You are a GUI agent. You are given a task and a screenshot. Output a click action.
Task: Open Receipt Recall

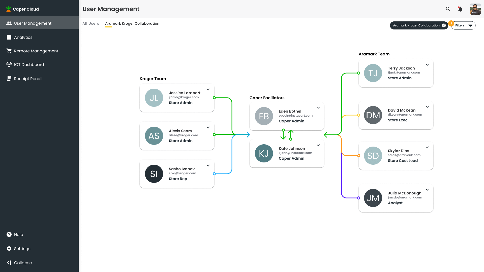point(28,79)
